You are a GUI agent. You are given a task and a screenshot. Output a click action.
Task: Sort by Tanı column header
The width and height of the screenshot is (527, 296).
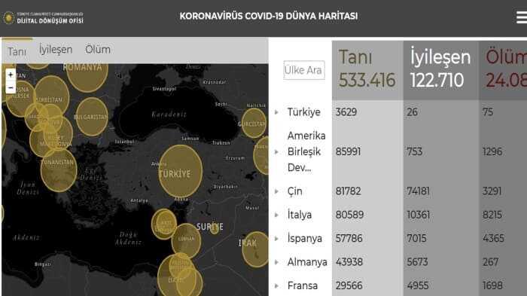tap(367, 69)
